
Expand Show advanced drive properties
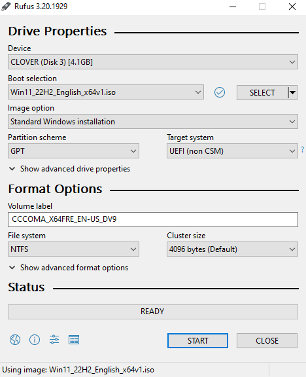pyautogui.click(x=69, y=169)
